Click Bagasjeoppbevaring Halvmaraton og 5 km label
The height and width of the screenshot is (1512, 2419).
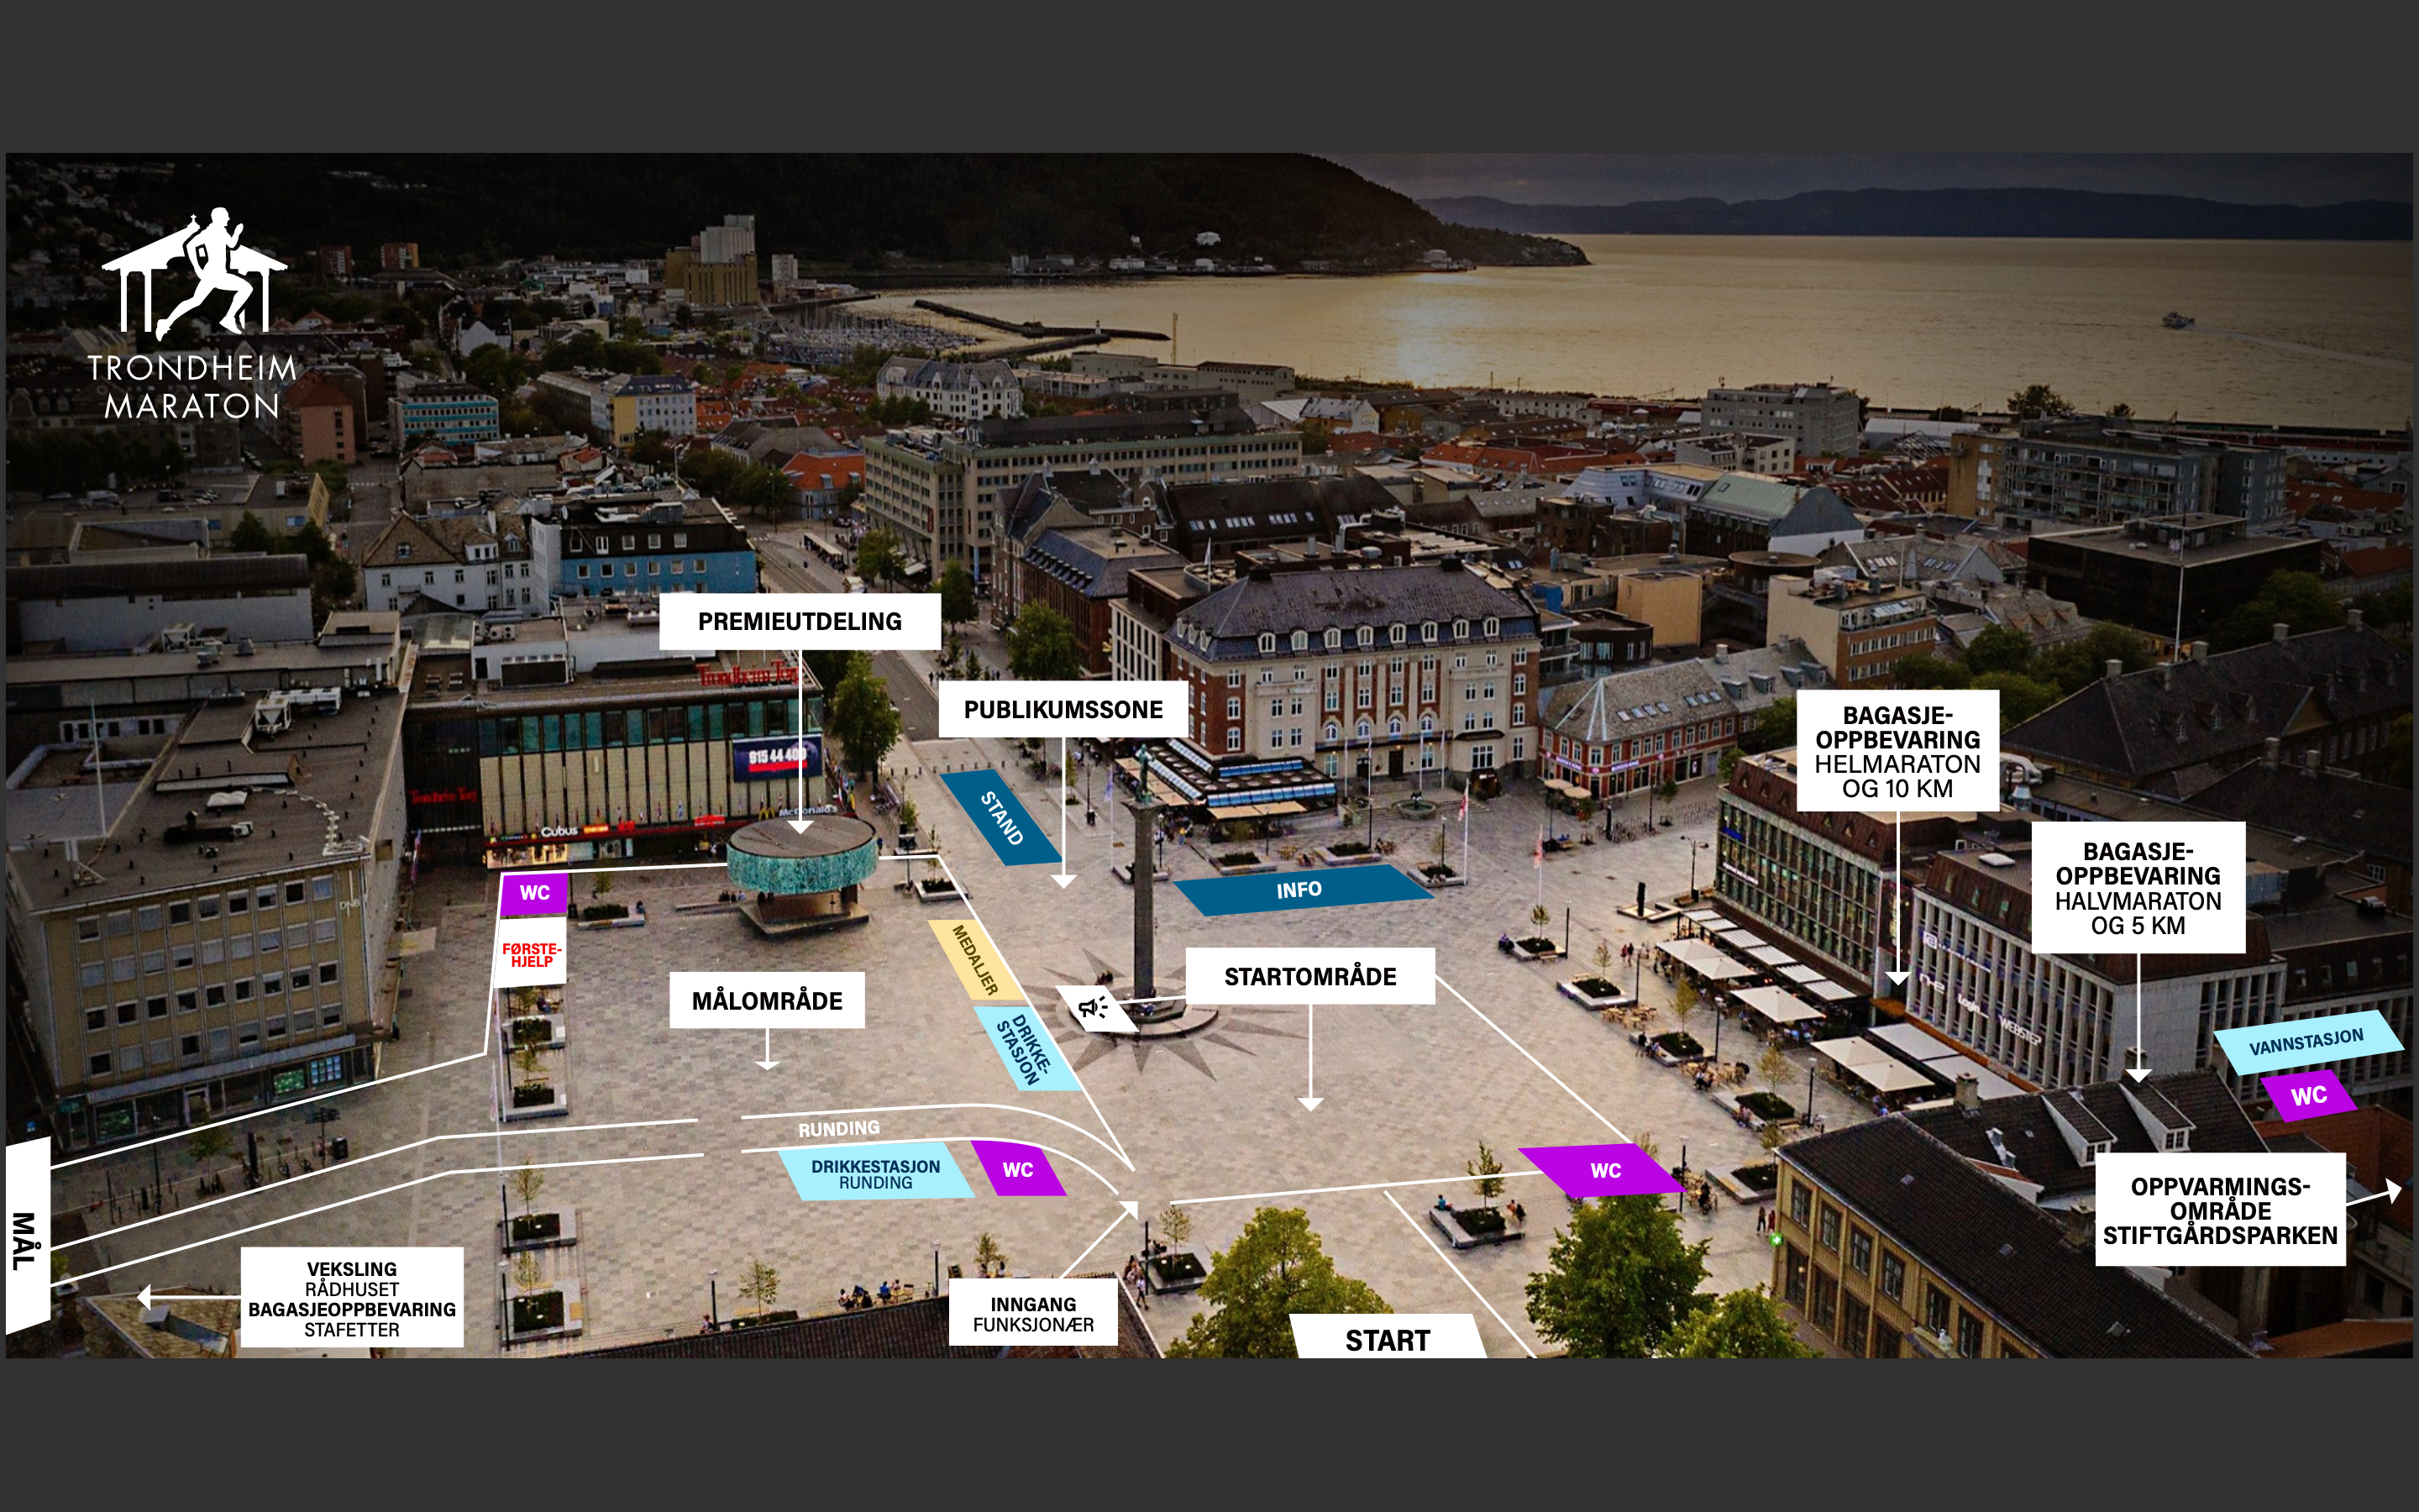click(2138, 887)
